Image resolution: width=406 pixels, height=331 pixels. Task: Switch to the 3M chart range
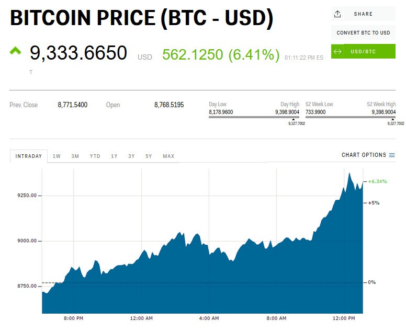click(x=75, y=156)
